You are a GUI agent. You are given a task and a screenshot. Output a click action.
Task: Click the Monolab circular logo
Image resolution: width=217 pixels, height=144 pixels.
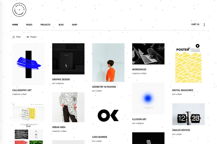coord(19,10)
